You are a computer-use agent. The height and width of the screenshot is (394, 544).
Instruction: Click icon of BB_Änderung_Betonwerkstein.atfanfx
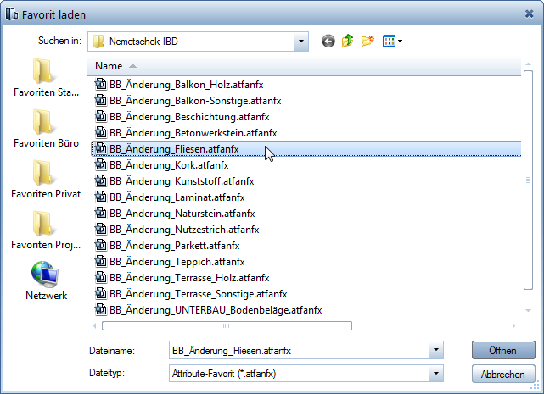(x=101, y=133)
